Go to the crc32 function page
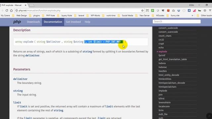 coord(161,40)
